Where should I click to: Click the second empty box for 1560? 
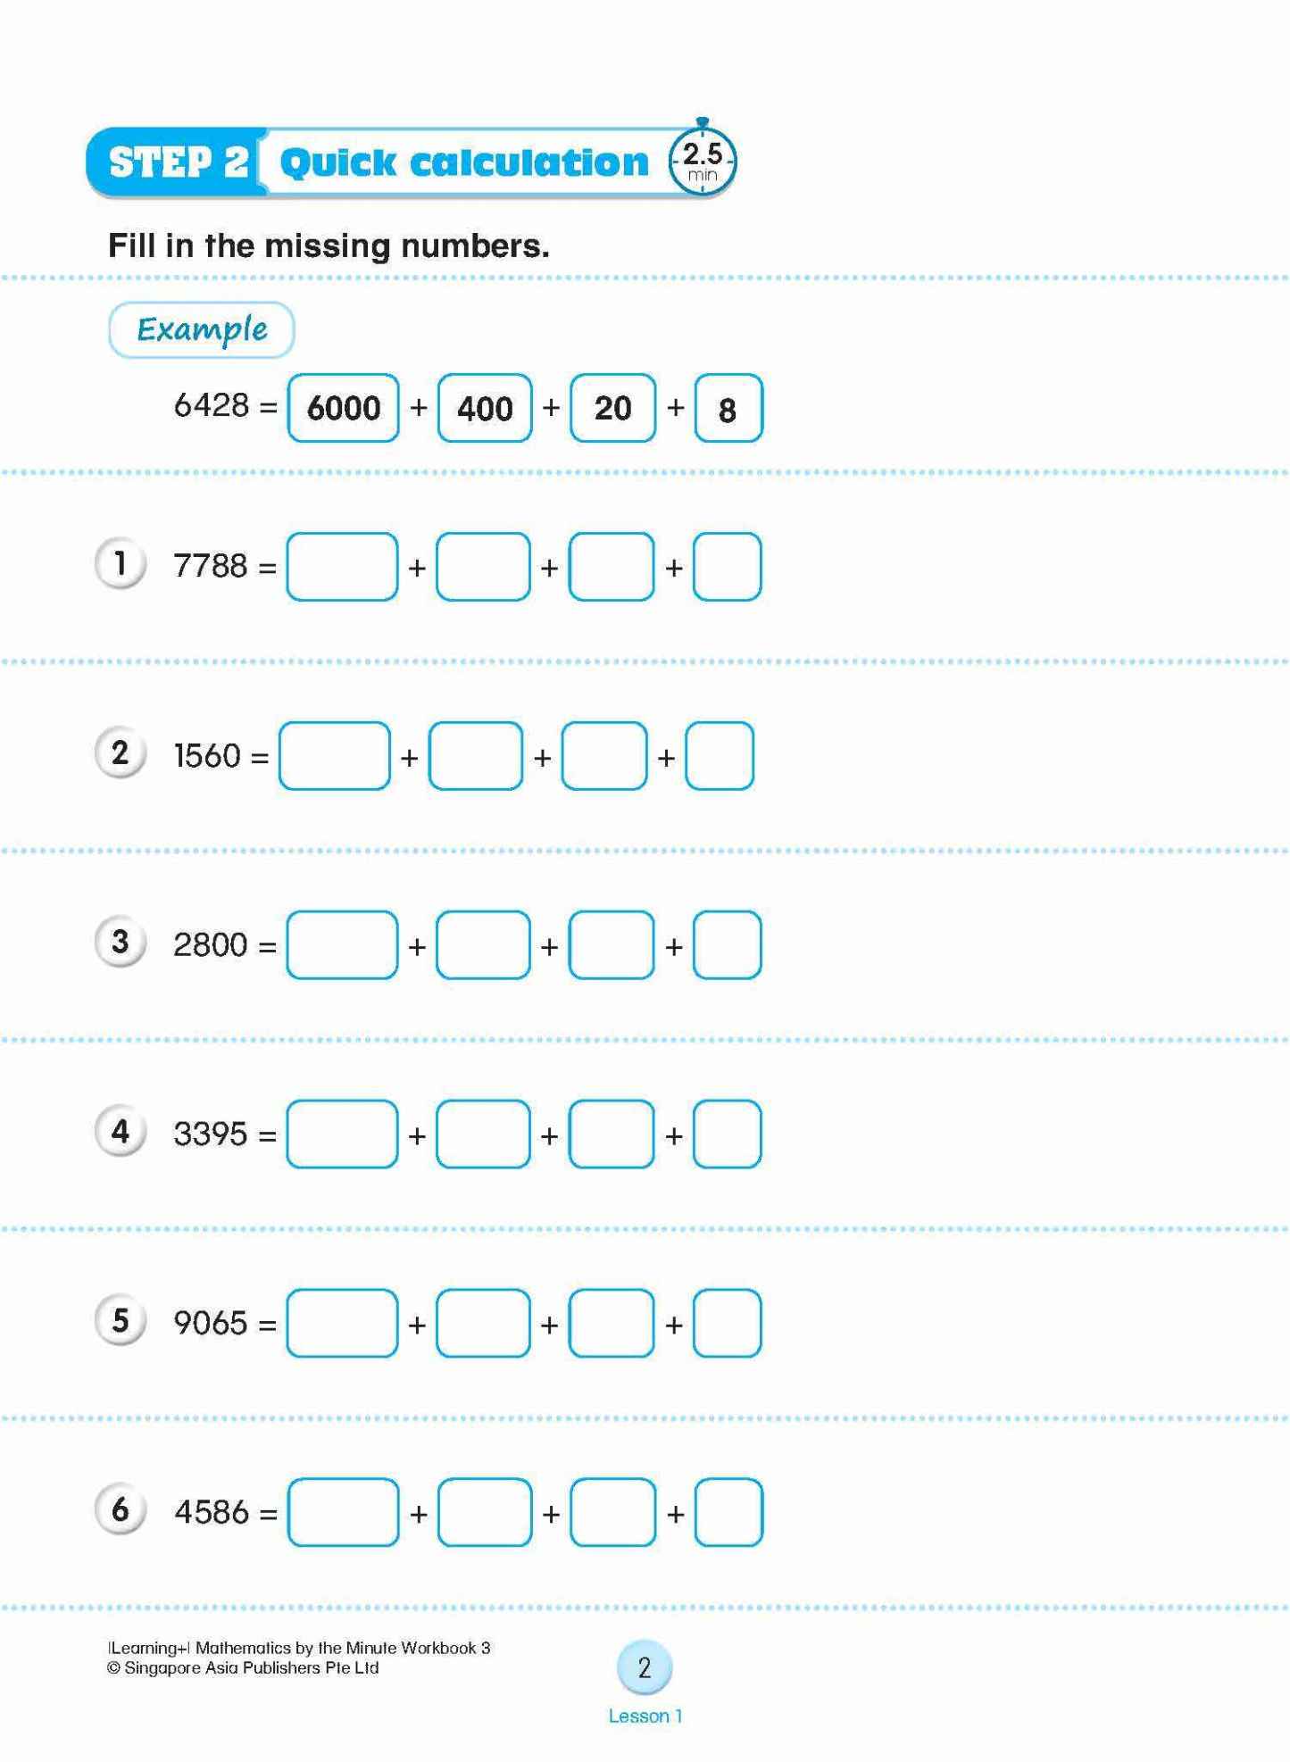475,756
